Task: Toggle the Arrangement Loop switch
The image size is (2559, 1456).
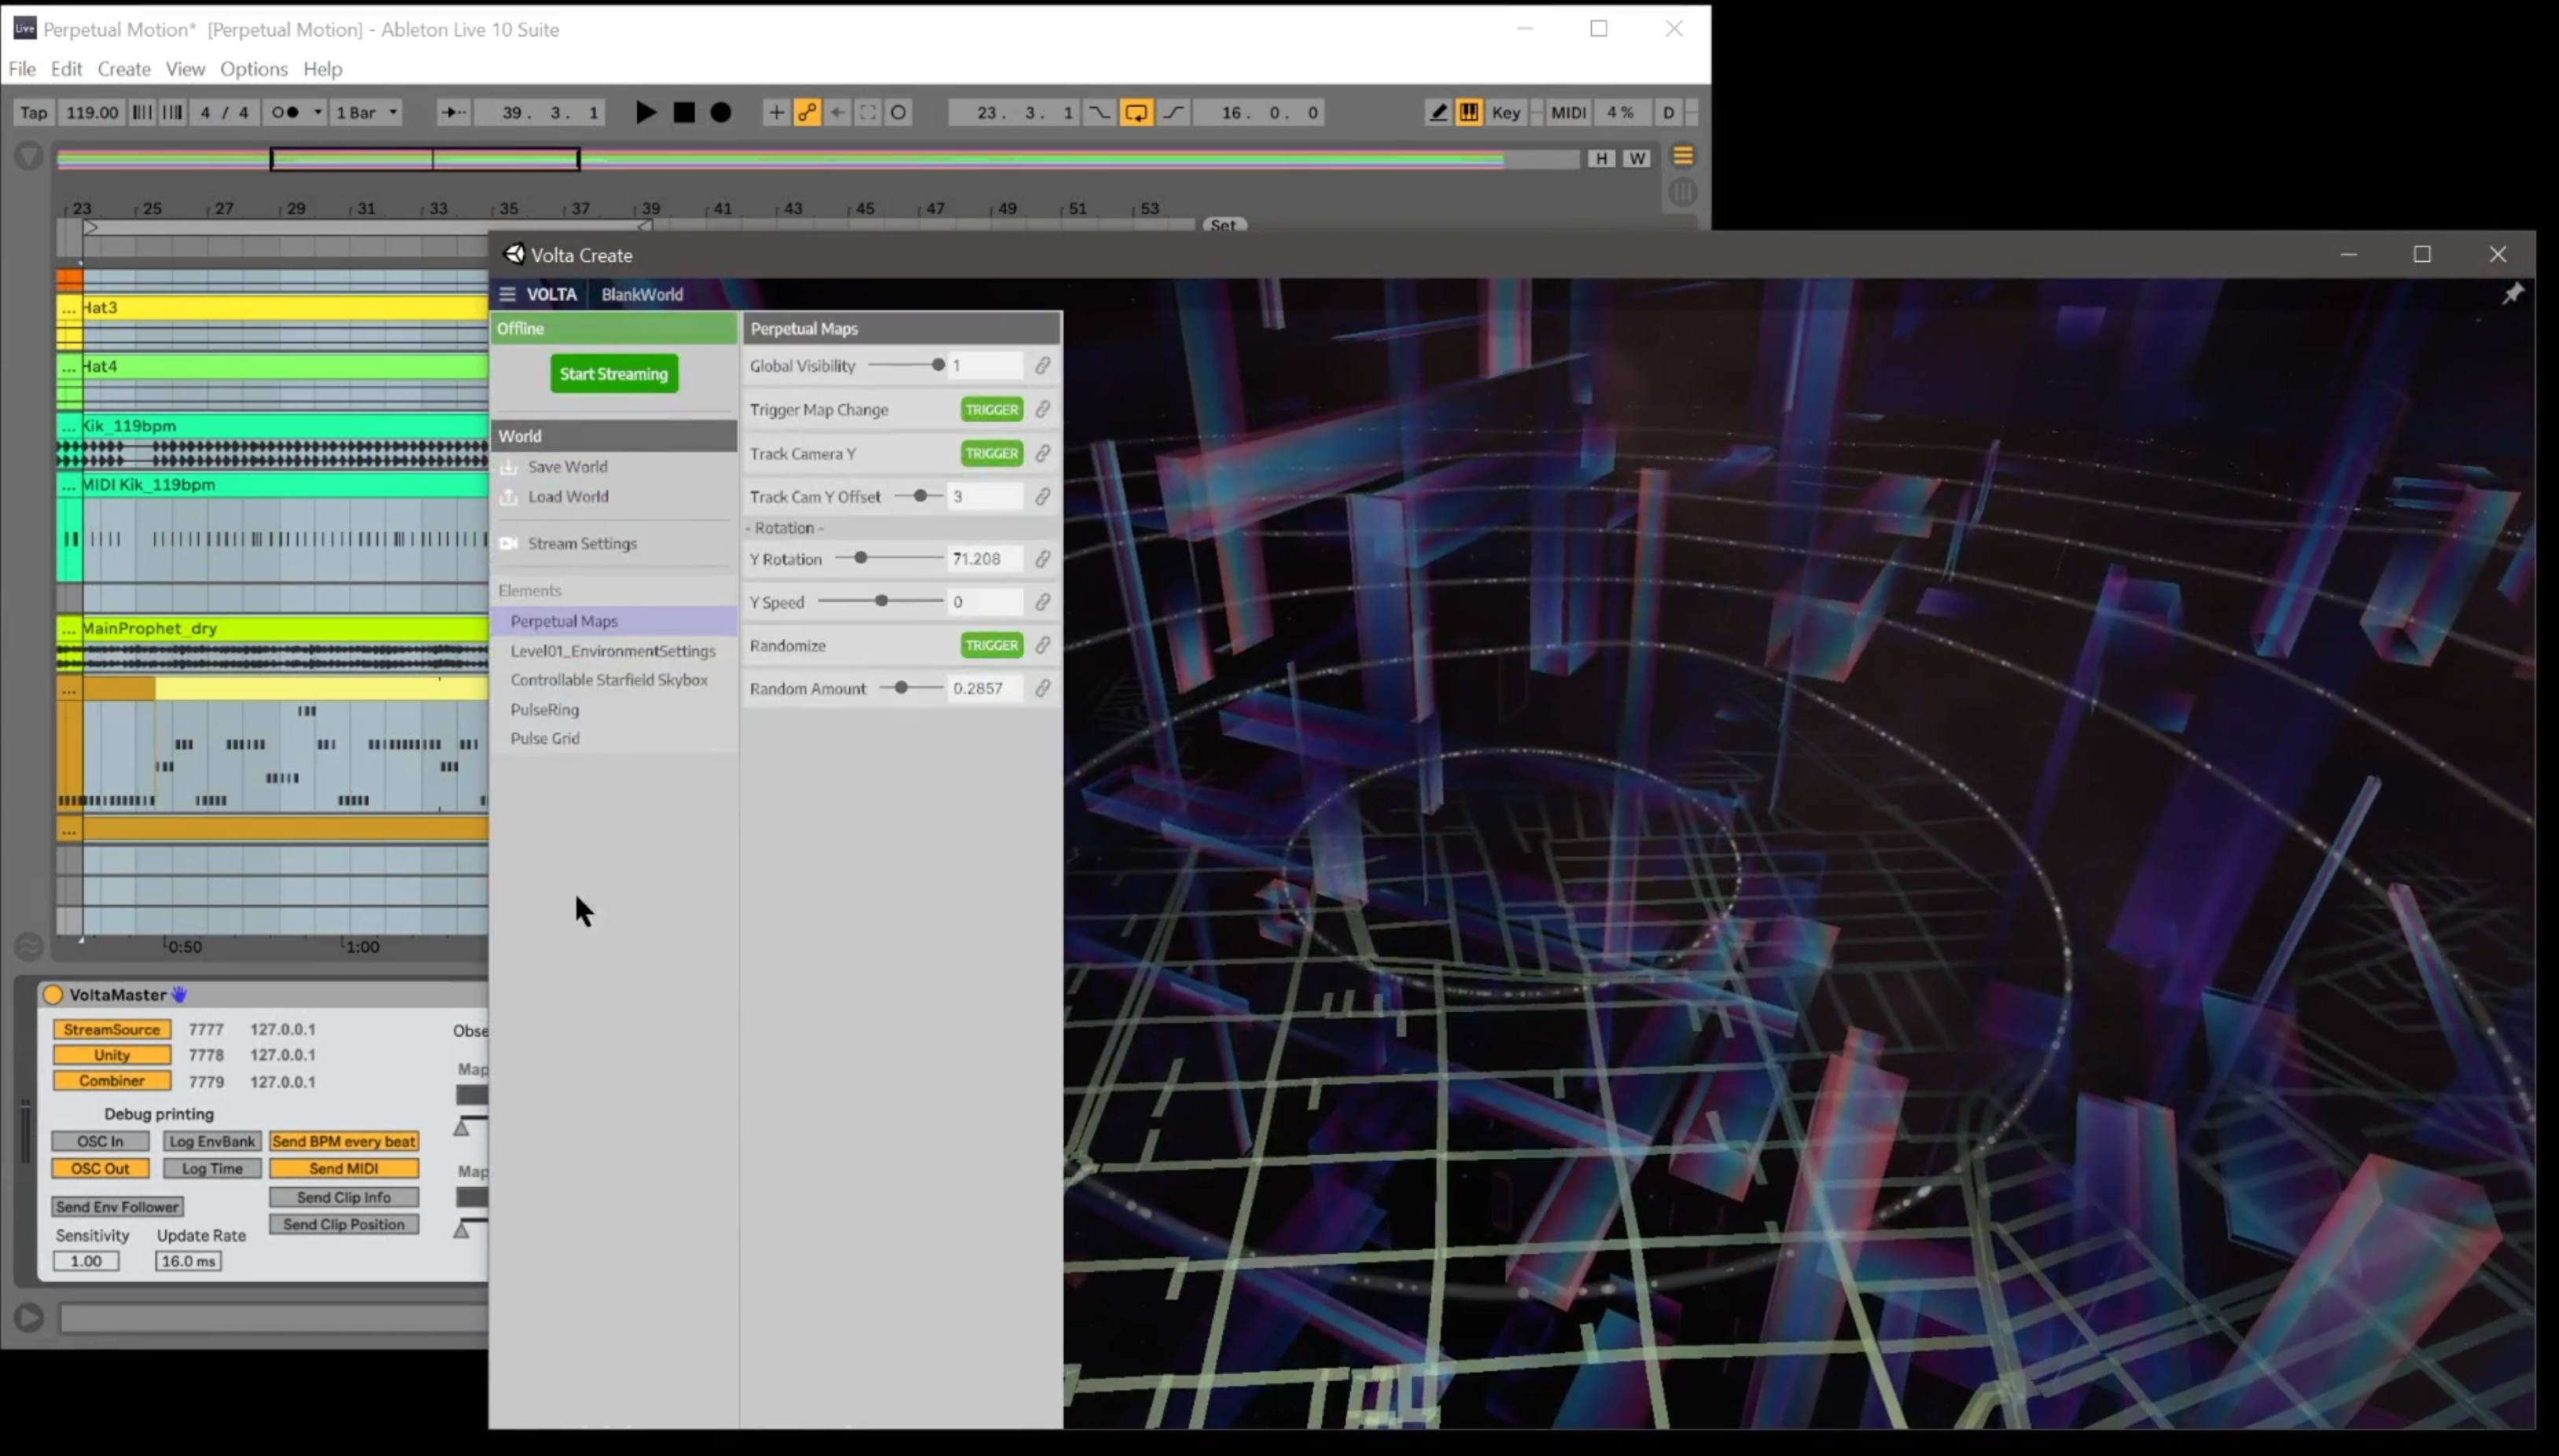Action: [x=1136, y=113]
